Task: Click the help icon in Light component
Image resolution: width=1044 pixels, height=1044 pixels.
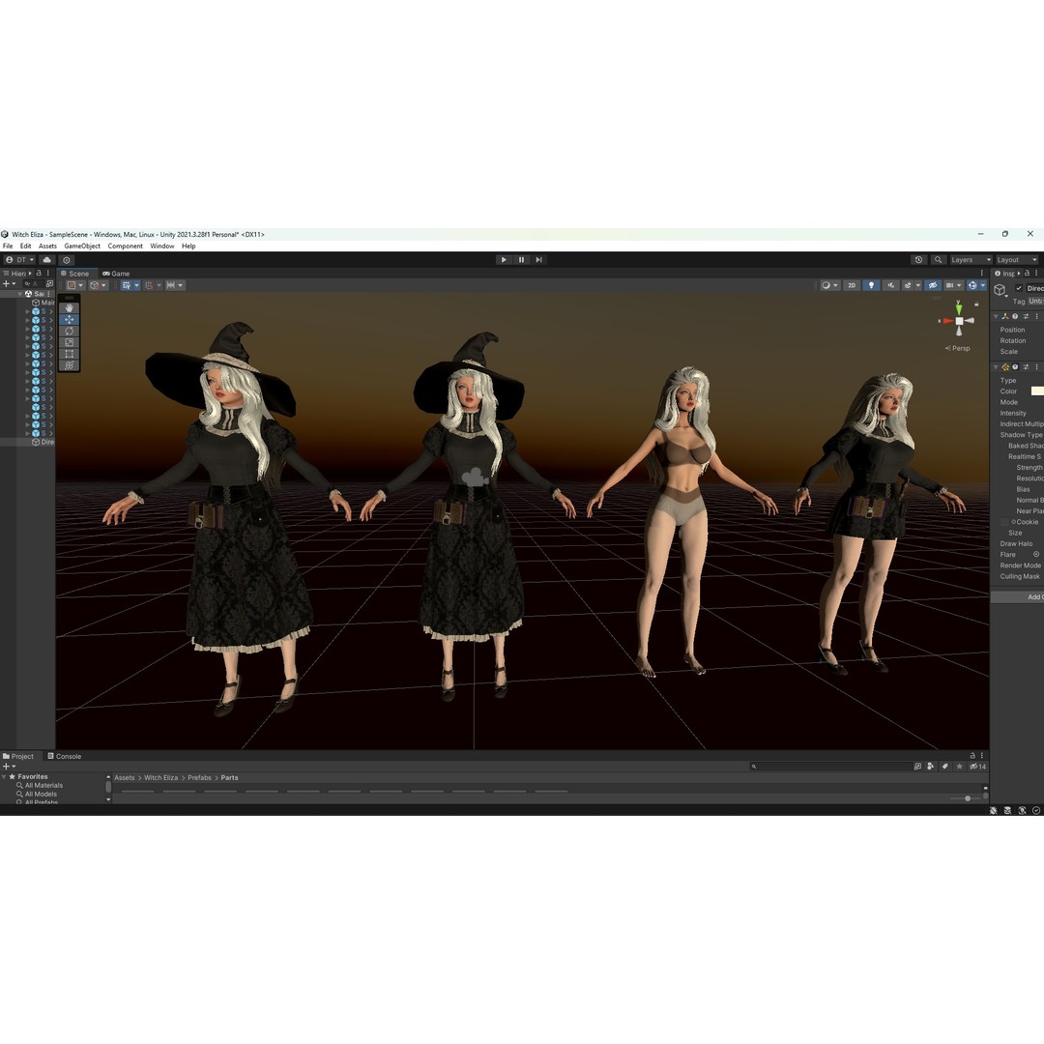Action: tap(1015, 367)
